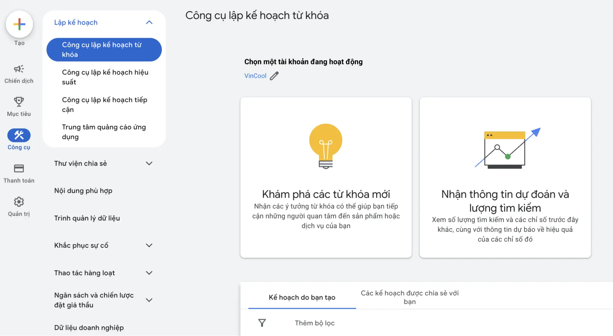Click the Thư viện chia sẻ label
Screen dimensions: 613x336
[x=81, y=163]
